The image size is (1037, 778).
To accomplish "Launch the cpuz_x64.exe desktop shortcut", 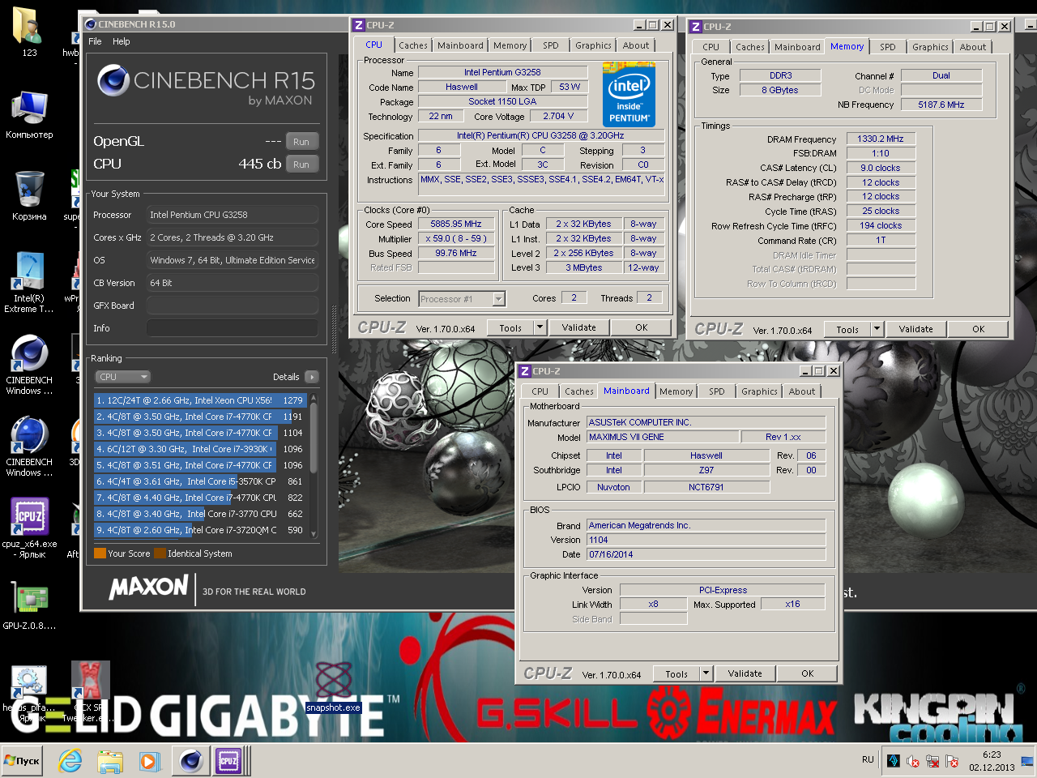I will tap(29, 517).
